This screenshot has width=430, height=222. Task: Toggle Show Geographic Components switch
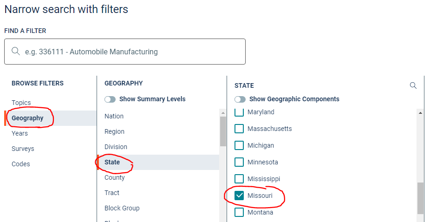pos(240,99)
